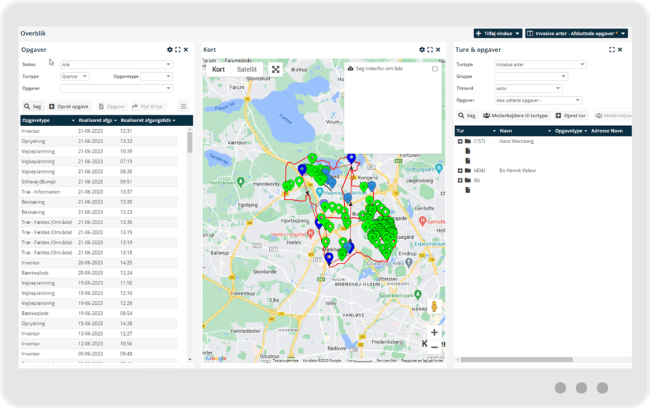Zoom out on the map
The image size is (650, 408).
[x=434, y=347]
